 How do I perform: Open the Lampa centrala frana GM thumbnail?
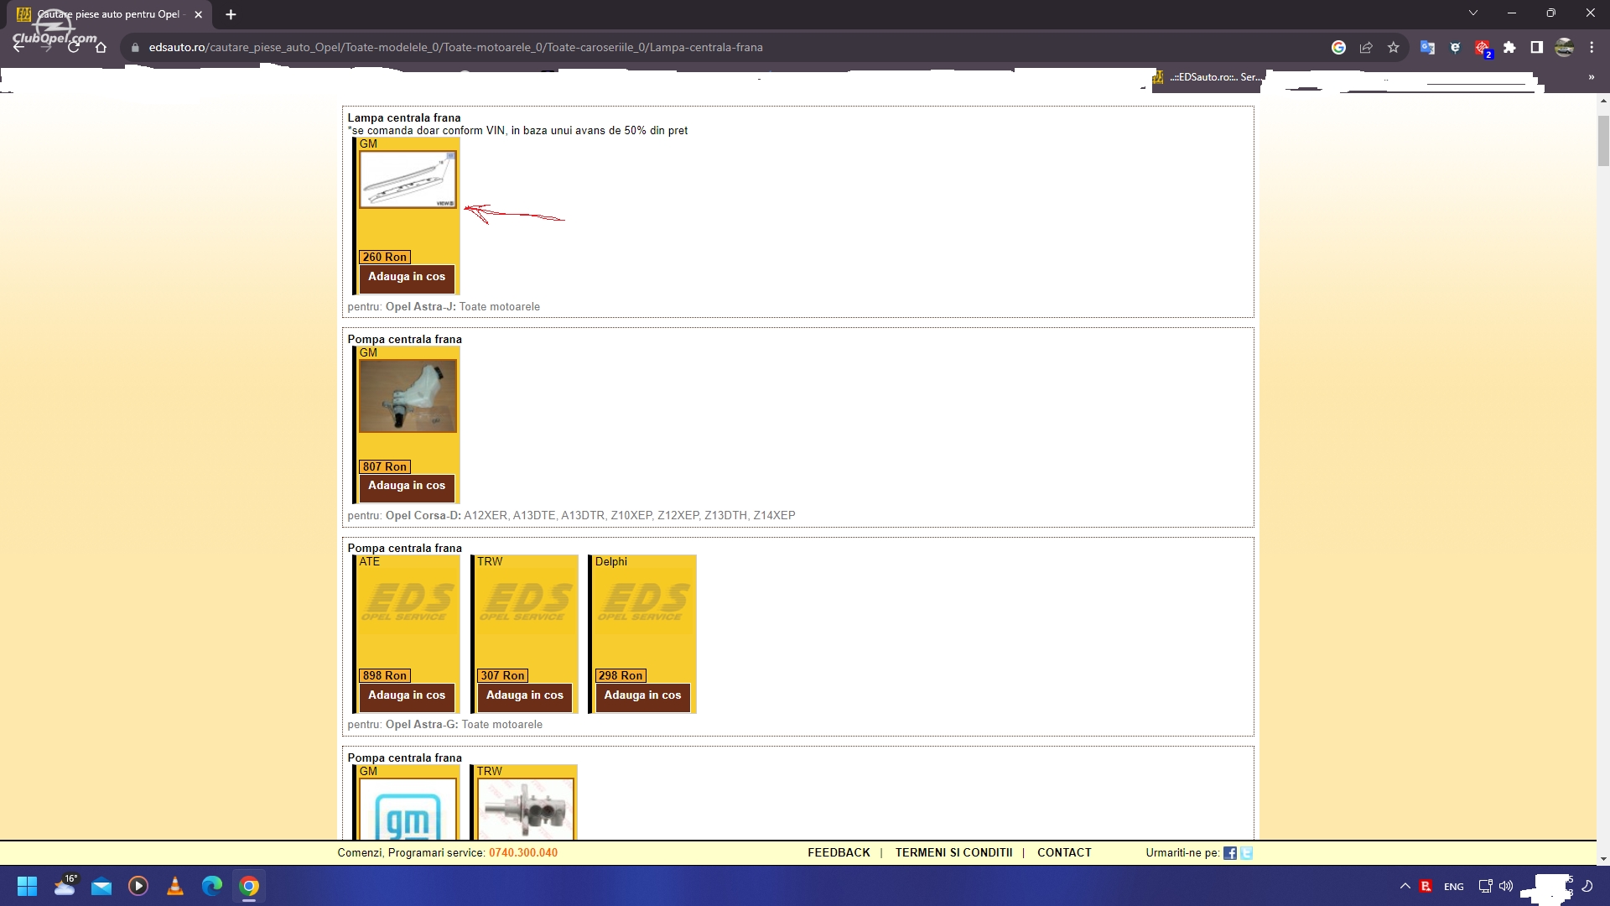[x=408, y=180]
